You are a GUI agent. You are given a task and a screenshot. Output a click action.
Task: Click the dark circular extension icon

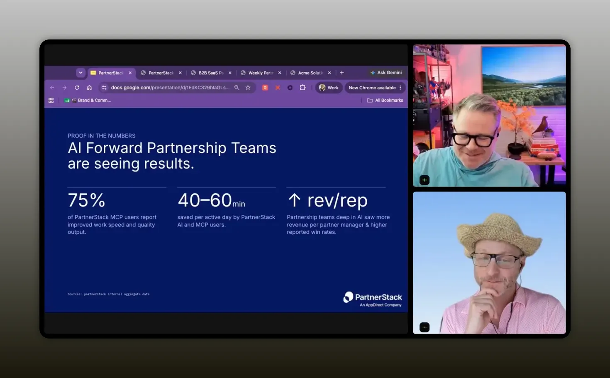(290, 88)
